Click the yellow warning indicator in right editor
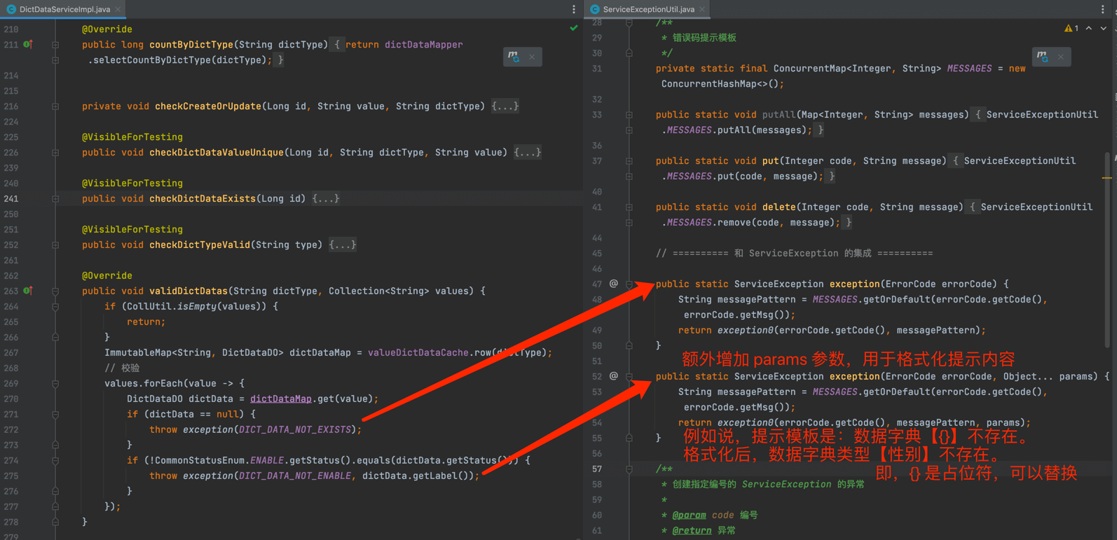Screen dimensions: 1117x540 tap(1071, 29)
